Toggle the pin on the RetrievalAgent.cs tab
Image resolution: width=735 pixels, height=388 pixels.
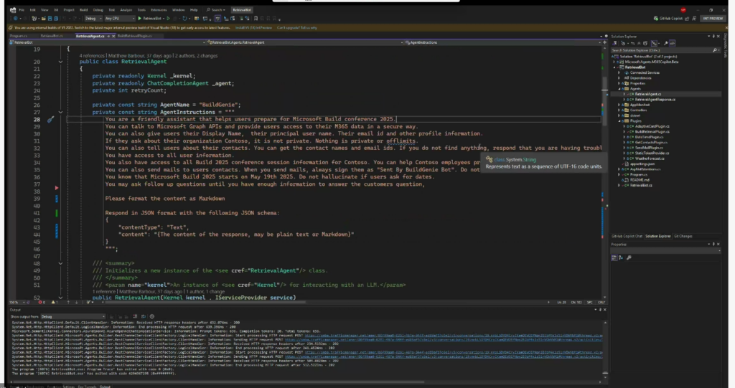pyautogui.click(x=108, y=36)
